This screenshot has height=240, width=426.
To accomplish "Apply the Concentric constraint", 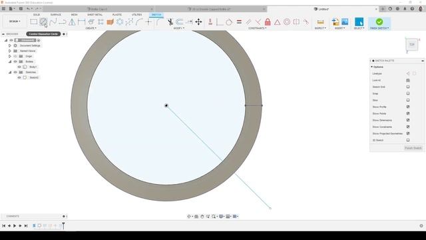I will pos(287,22).
